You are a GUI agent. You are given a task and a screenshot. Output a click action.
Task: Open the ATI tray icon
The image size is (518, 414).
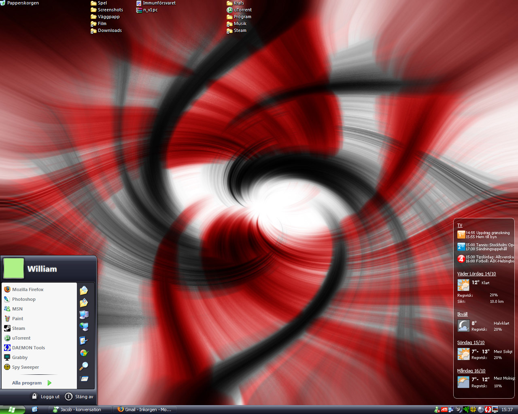coord(444,410)
